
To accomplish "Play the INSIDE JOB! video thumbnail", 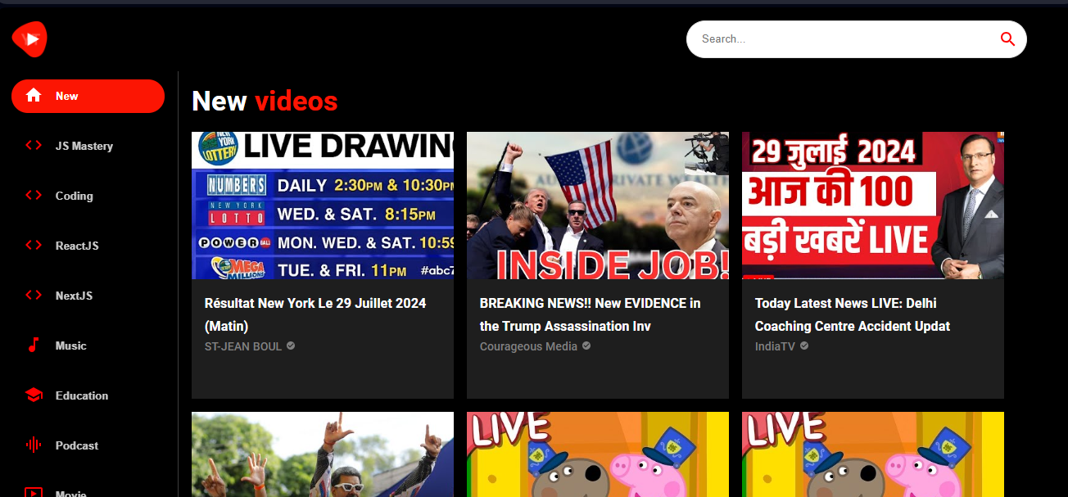I will pyautogui.click(x=598, y=206).
